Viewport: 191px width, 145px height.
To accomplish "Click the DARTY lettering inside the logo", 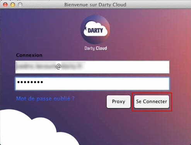I will pyautogui.click(x=95, y=30).
